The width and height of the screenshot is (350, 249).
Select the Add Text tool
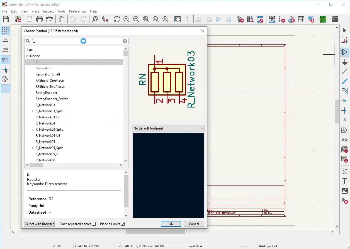pos(345,181)
